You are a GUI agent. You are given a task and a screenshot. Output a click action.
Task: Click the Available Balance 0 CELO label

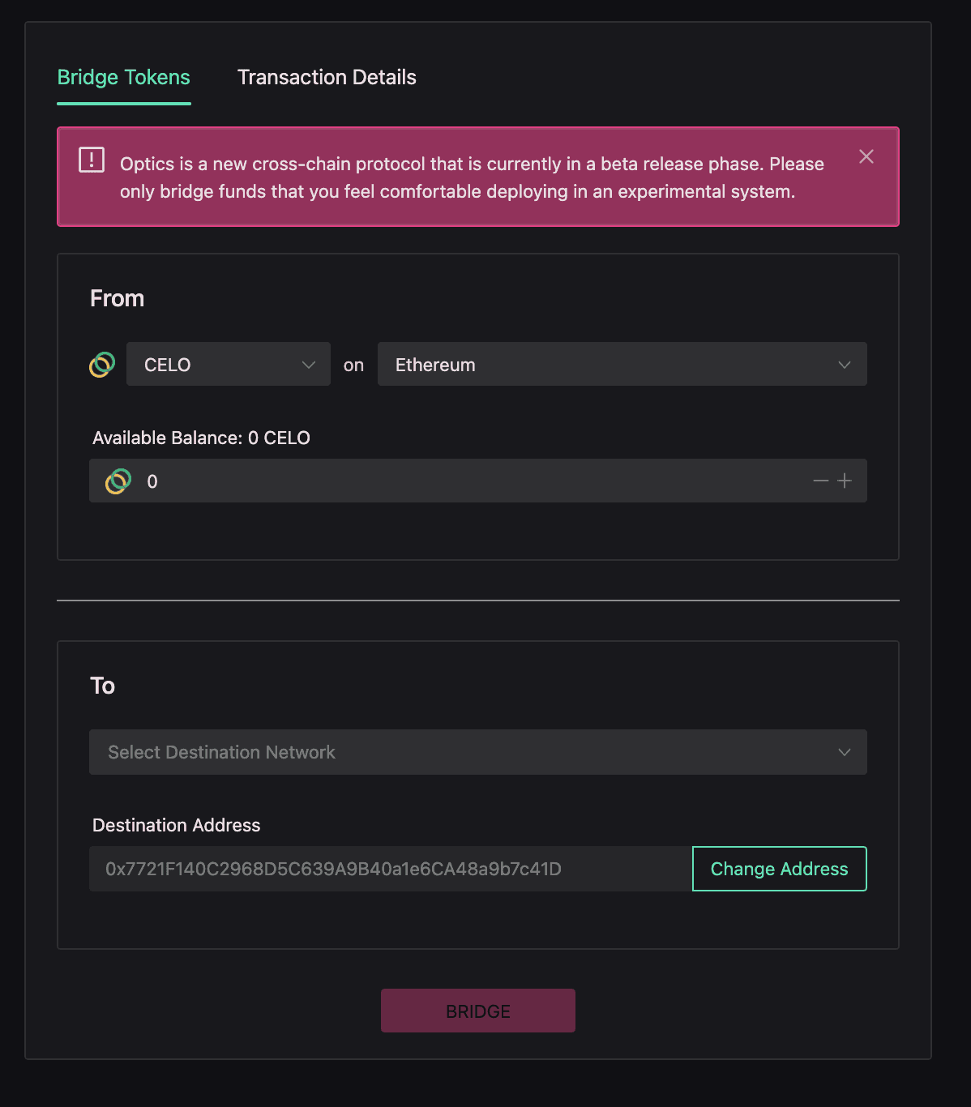click(x=201, y=438)
